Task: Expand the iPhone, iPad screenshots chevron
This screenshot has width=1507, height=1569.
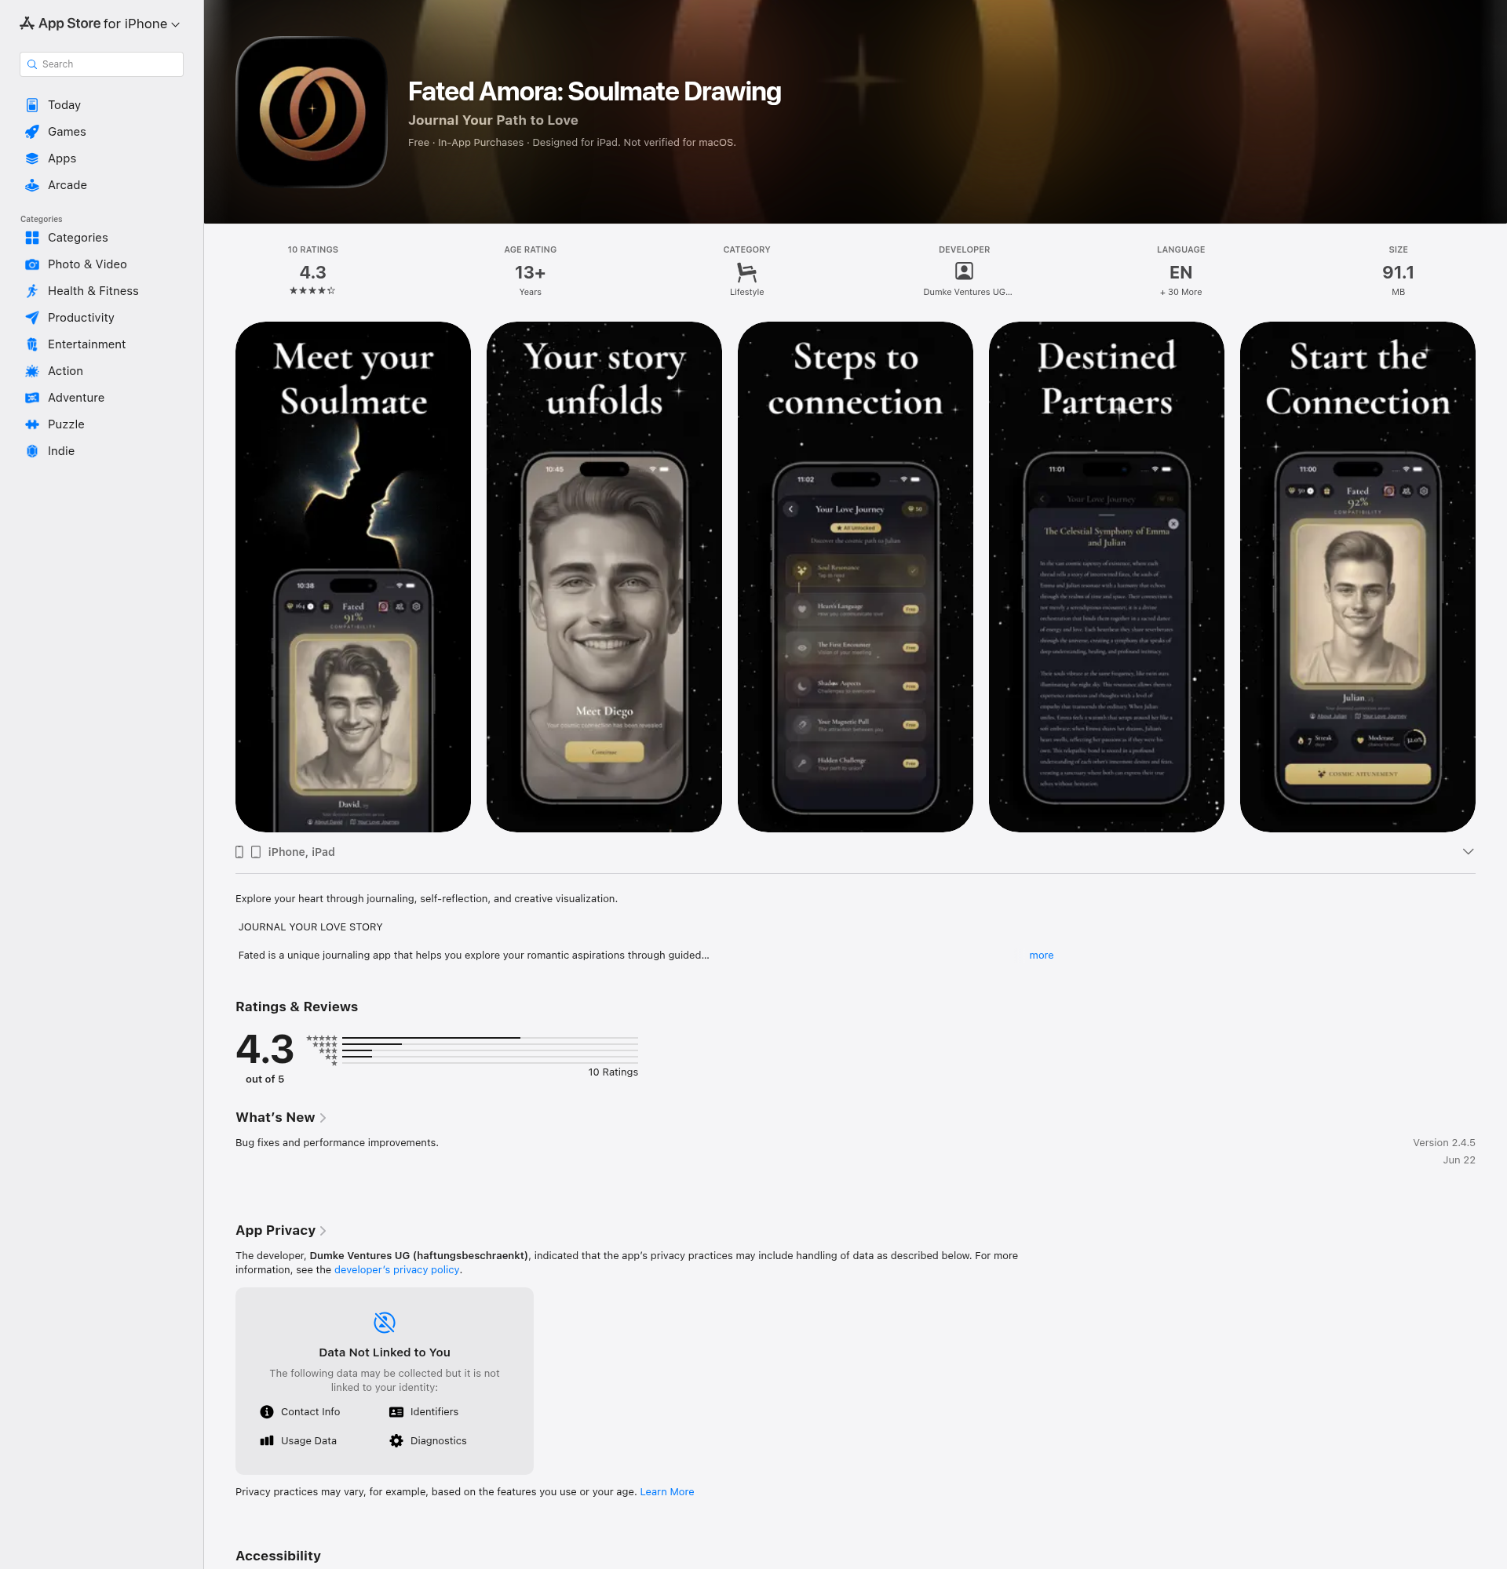Action: click(1468, 852)
